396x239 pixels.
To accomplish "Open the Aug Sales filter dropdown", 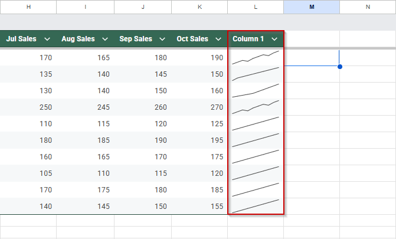I will 105,39.
